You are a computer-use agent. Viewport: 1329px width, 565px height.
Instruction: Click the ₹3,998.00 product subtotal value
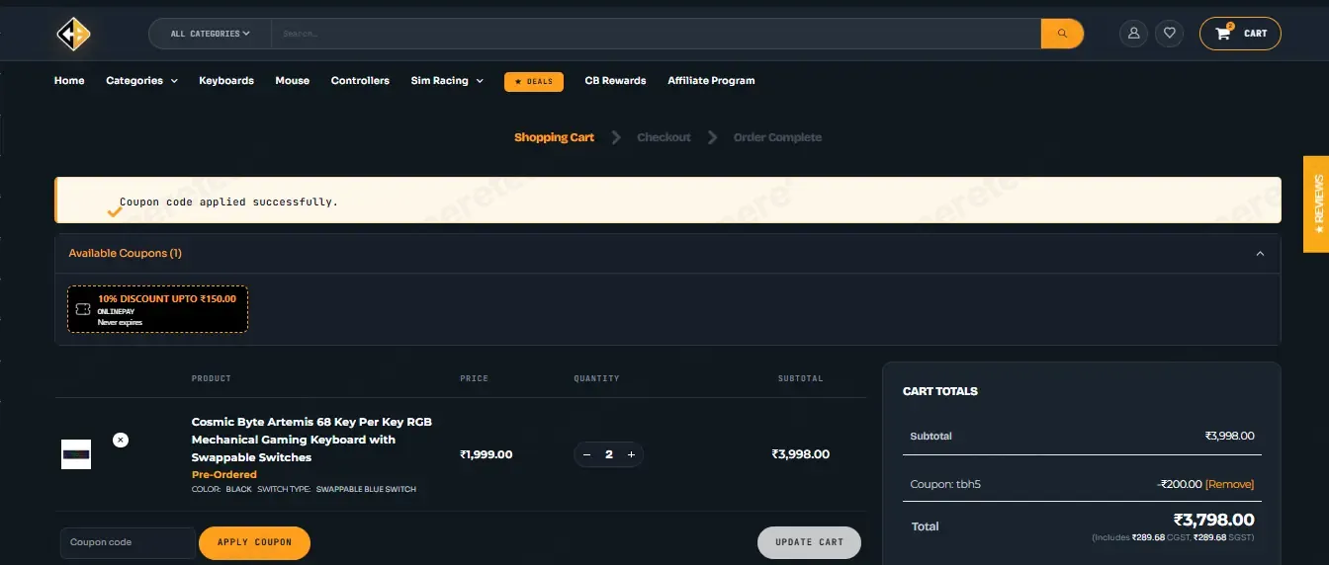(801, 454)
